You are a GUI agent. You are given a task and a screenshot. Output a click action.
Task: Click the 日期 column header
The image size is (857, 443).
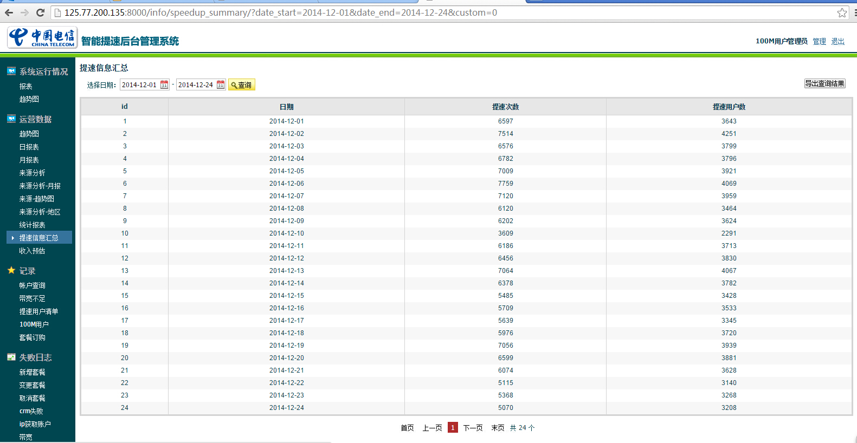click(x=286, y=107)
